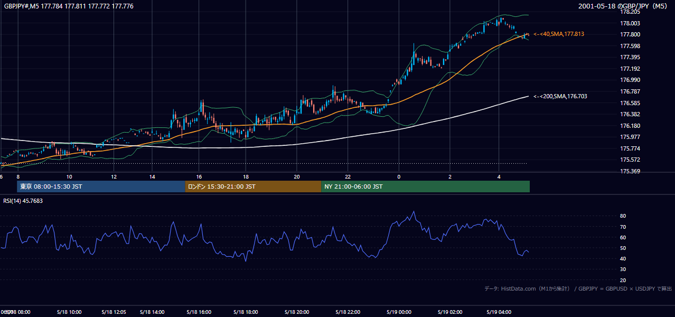
Task: Click the hour 16 tick under the price chart
Action: tap(199, 176)
